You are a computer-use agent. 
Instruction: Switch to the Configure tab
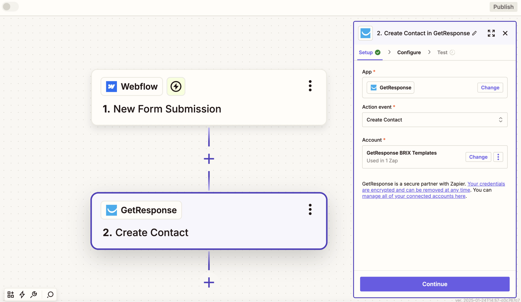[x=409, y=52]
